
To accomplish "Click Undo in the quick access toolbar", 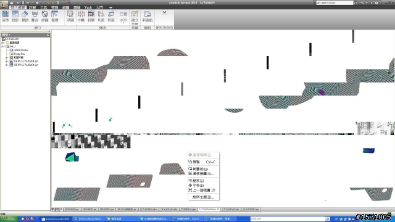I will [28, 2].
